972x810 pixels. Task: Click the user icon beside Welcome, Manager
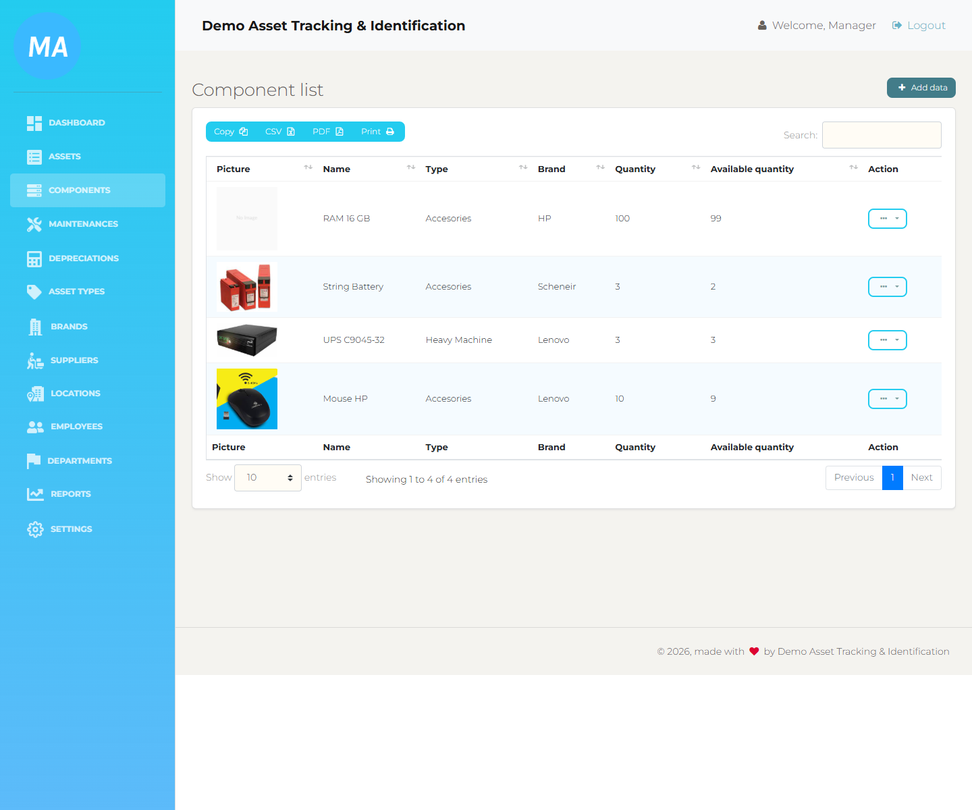(762, 26)
